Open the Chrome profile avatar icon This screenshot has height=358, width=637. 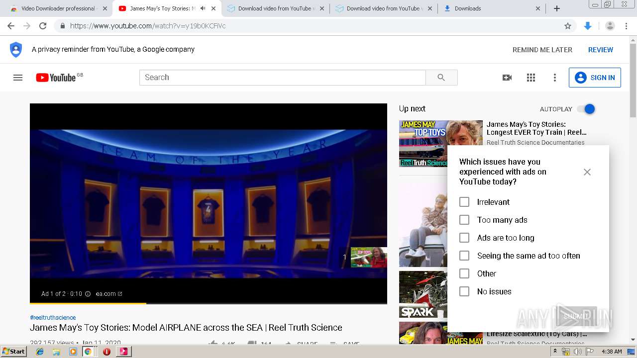(610, 26)
